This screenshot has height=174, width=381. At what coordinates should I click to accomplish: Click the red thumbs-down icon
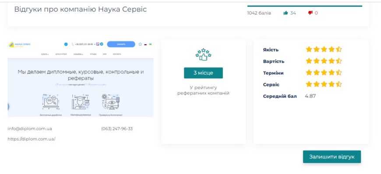point(310,13)
